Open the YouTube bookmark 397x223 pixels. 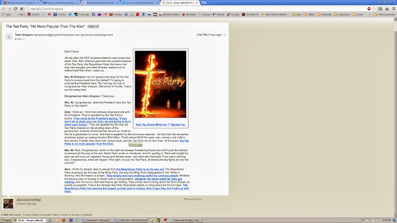click(115, 14)
